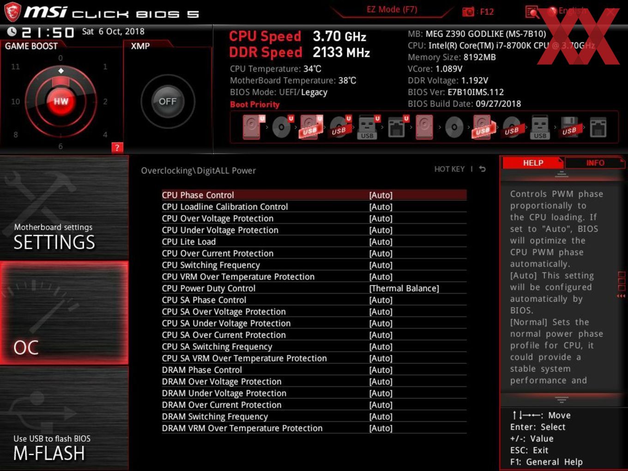
Task: Click the back arrow next to HOT KEY
Action: [x=482, y=169]
